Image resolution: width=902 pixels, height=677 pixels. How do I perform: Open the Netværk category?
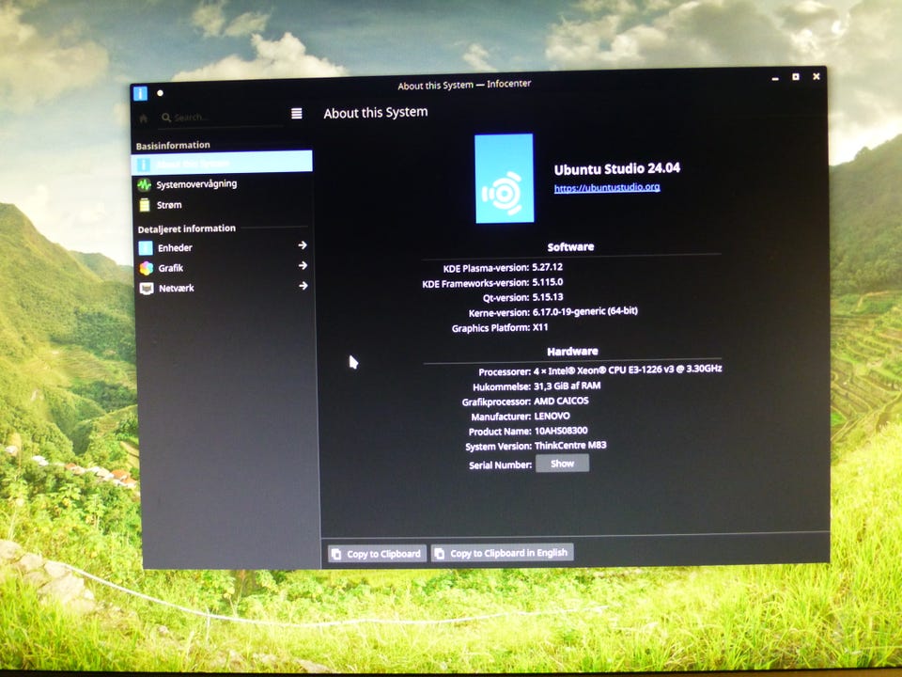coord(225,288)
